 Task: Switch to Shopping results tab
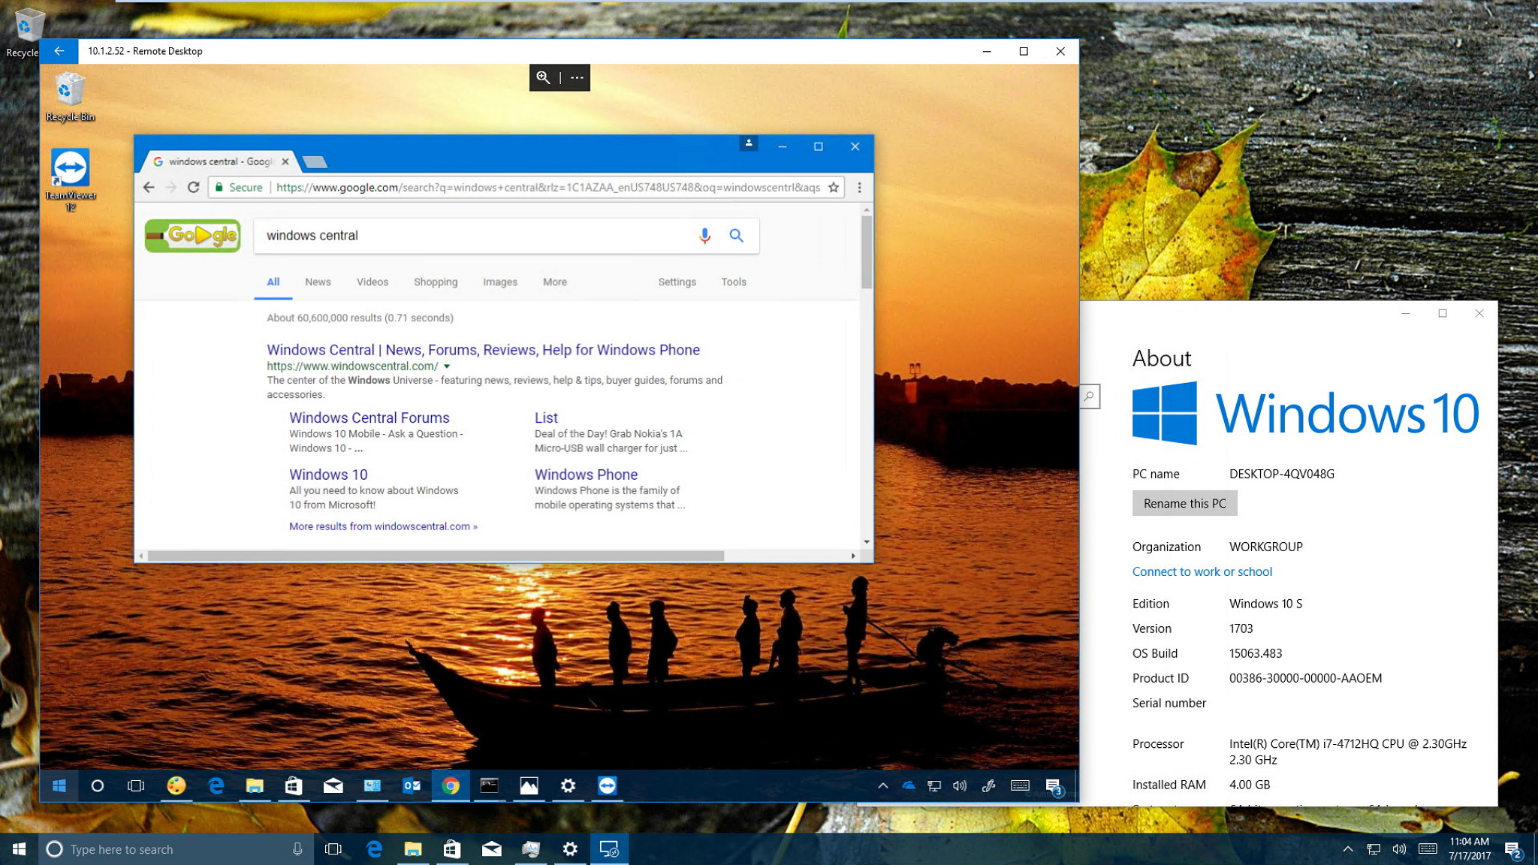[x=436, y=282]
